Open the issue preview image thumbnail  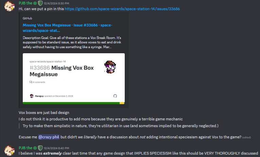coord(74,79)
